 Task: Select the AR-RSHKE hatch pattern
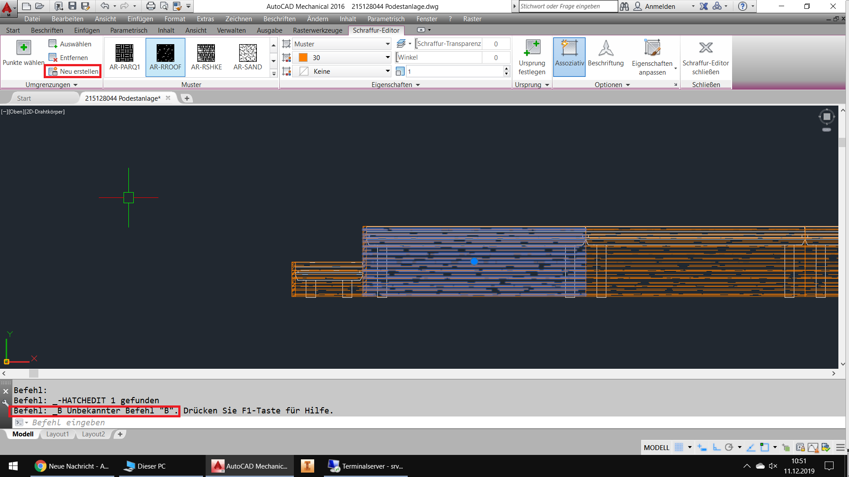pos(206,57)
